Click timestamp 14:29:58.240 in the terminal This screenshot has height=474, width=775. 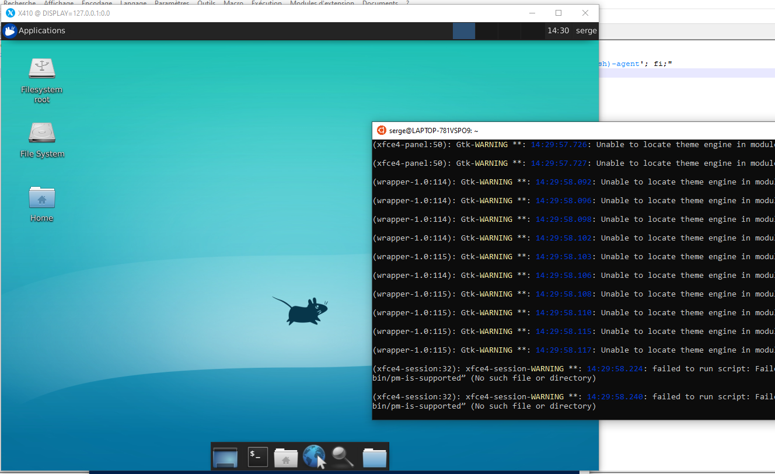[x=615, y=397]
